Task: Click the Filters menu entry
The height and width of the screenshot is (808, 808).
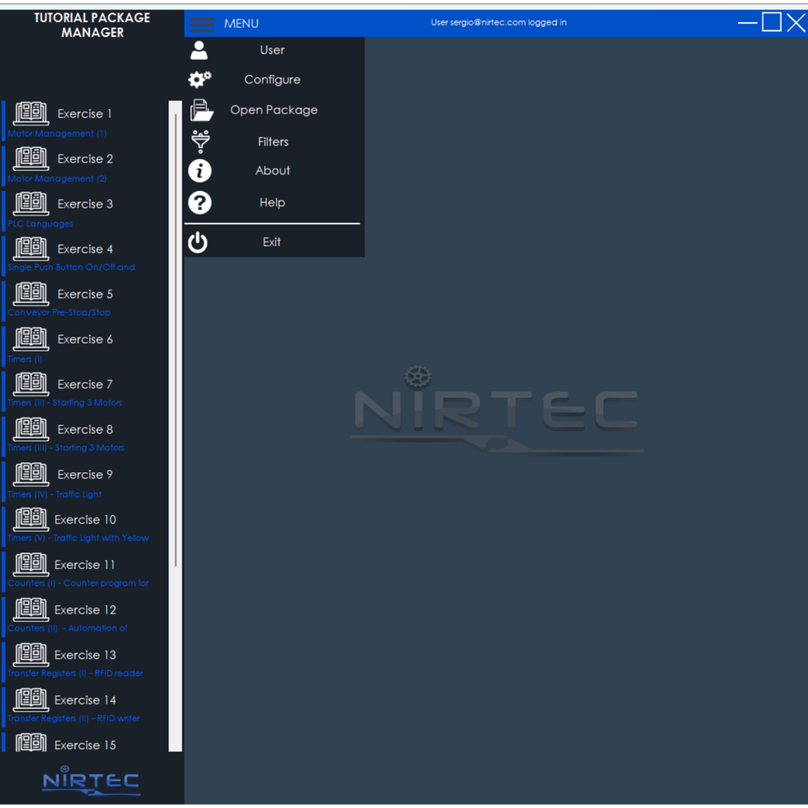Action: tap(273, 141)
